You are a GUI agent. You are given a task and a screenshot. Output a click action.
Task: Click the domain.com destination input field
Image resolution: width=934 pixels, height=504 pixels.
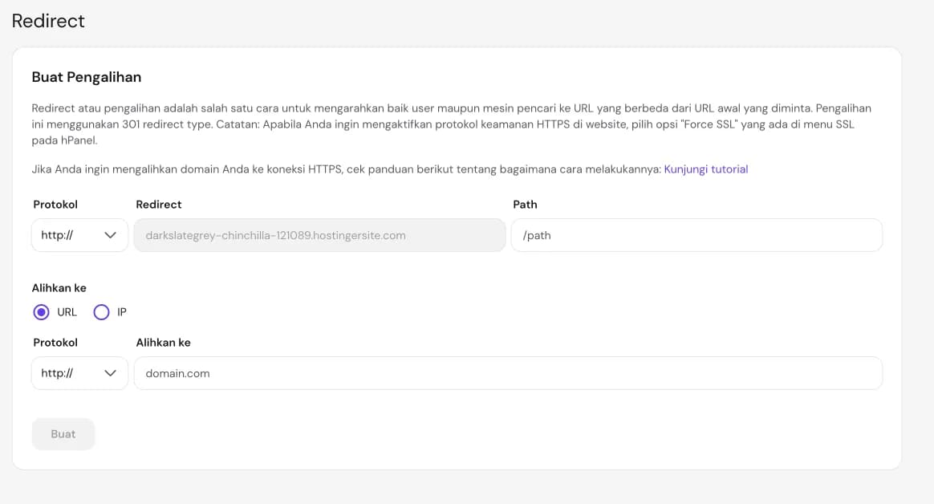508,373
